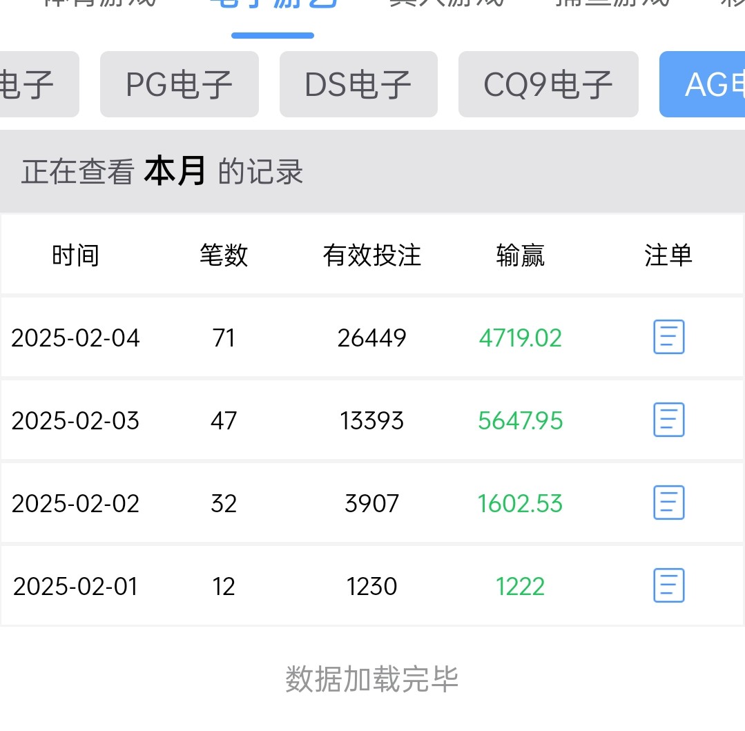Click the 注单 column header
Screen dimensions: 745x731
tap(668, 255)
